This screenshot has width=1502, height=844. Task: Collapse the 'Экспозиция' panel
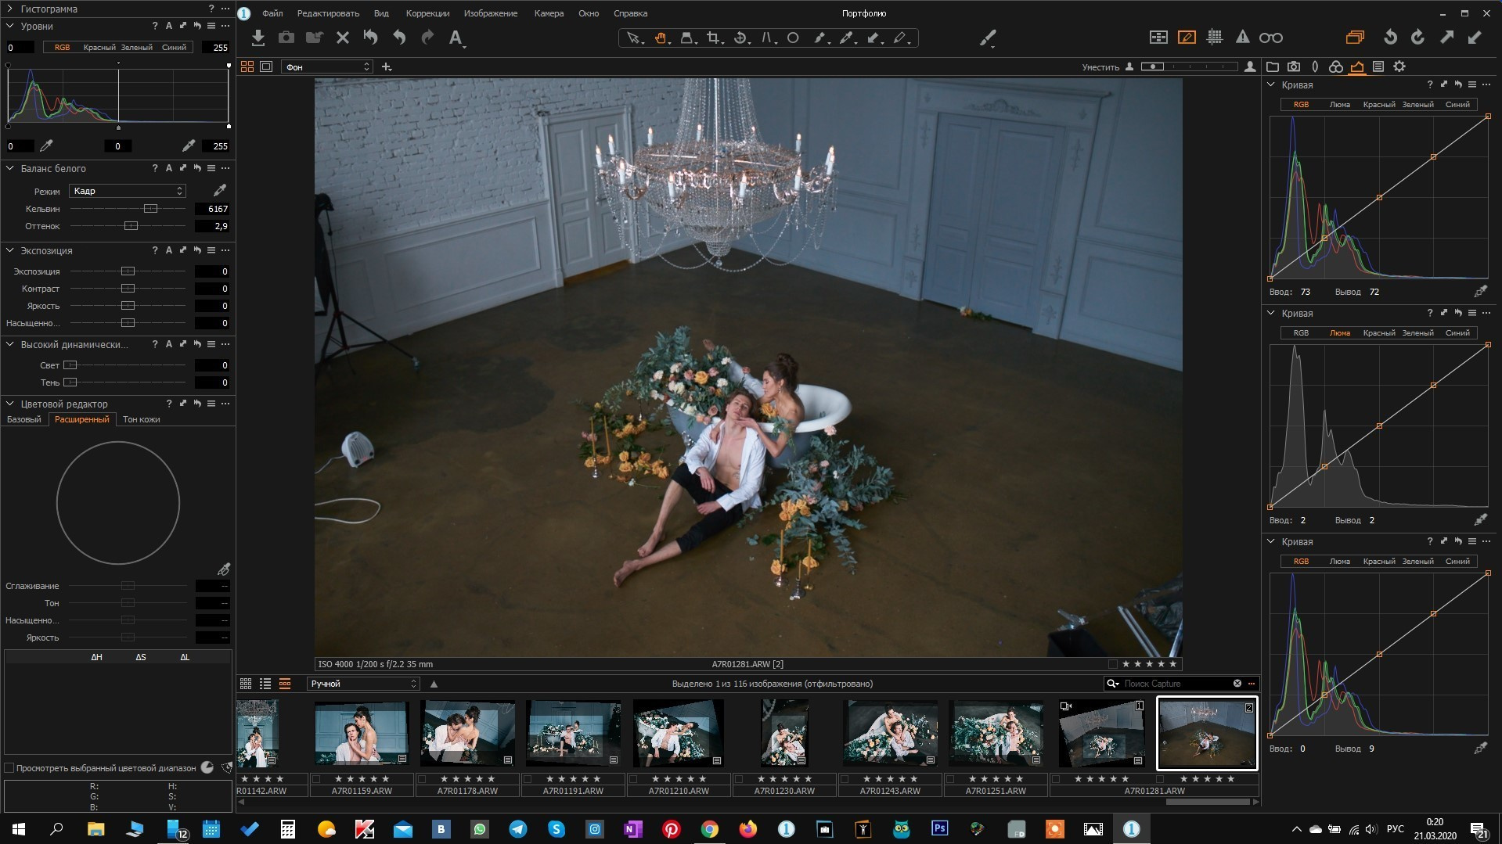click(x=10, y=251)
